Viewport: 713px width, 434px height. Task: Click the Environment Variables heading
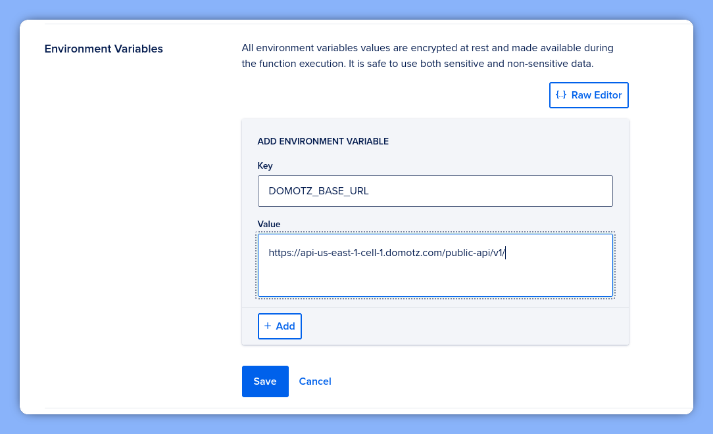103,49
